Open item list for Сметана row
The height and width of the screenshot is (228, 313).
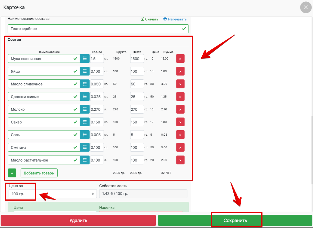coord(84,147)
